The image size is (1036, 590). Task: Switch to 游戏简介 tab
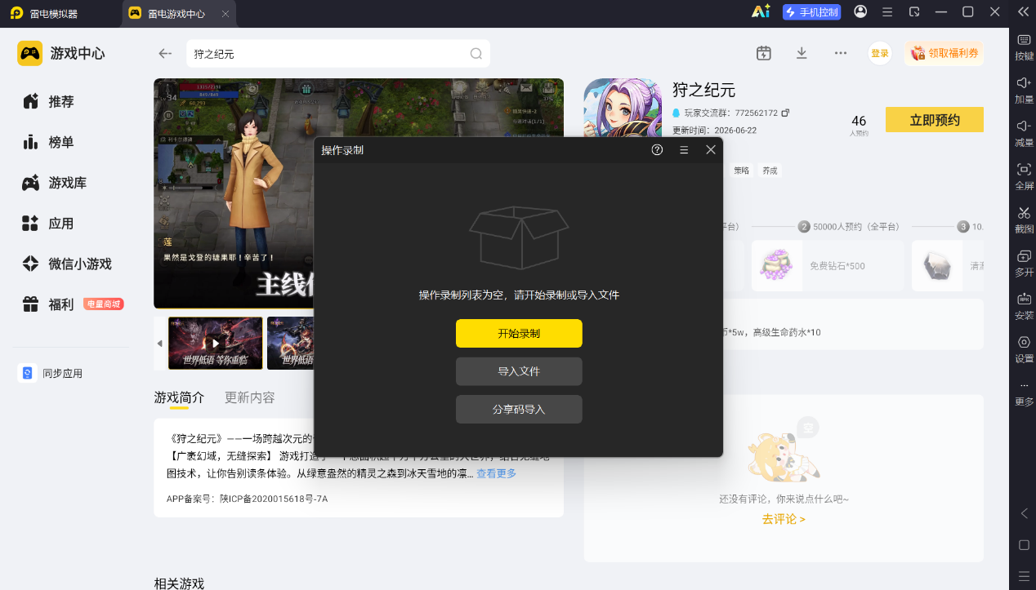(179, 397)
